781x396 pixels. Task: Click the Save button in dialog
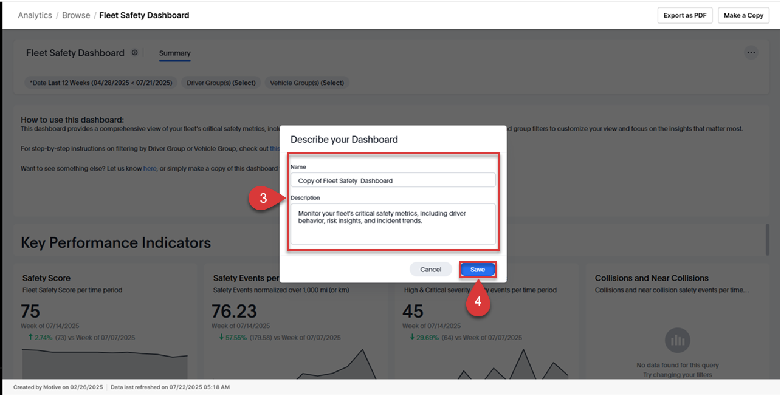pyautogui.click(x=478, y=269)
